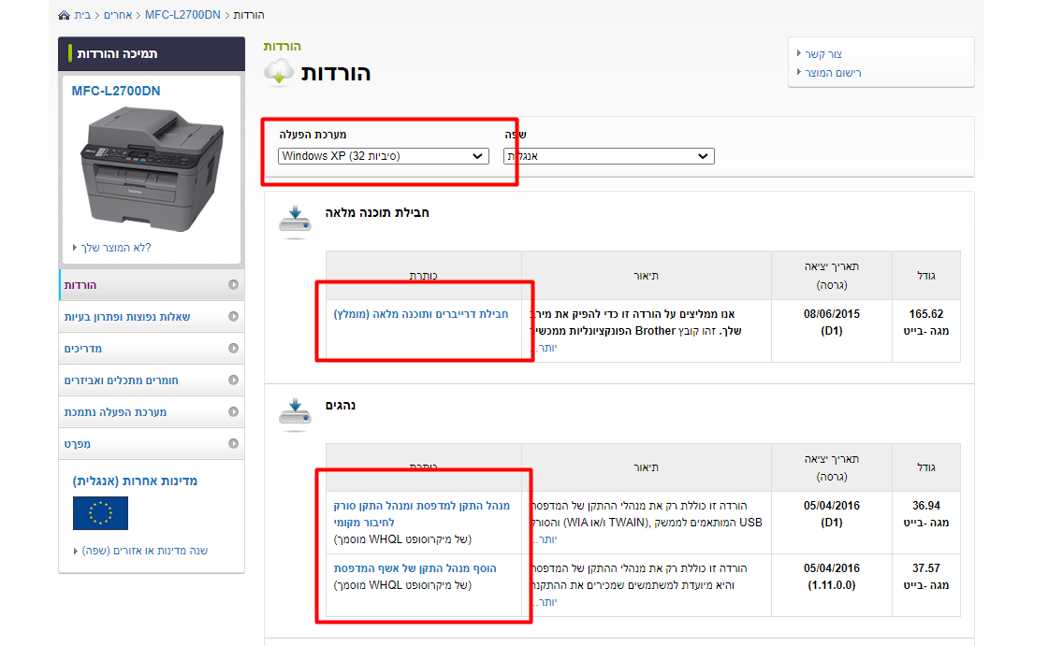Open הוסף מנהל התקן של אשף המדפסת link
This screenshot has width=1048, height=646.
pos(415,568)
